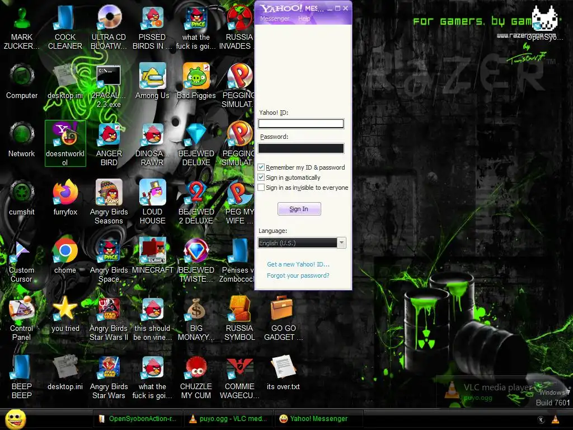Switch to OpenSyobonAction taskbar button
Screen dimensions: 573x430
(137, 419)
